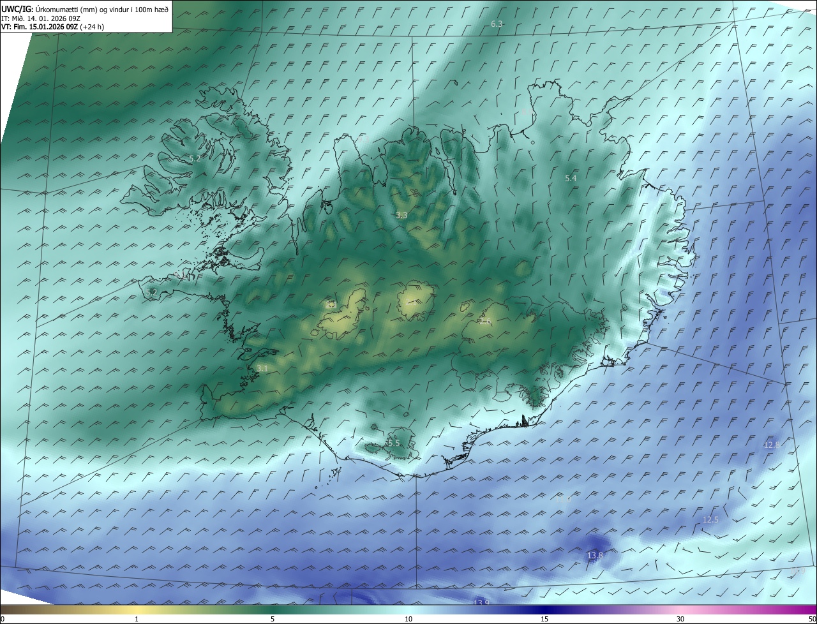This screenshot has width=817, height=624.
Task: Click the 10 tick on the colour scale
Action: click(408, 619)
